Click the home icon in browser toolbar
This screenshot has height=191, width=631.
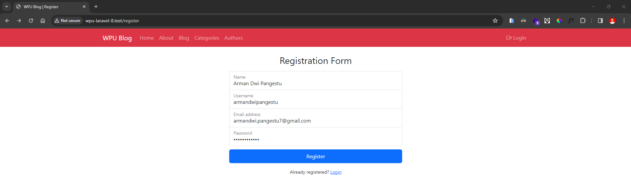tap(43, 21)
